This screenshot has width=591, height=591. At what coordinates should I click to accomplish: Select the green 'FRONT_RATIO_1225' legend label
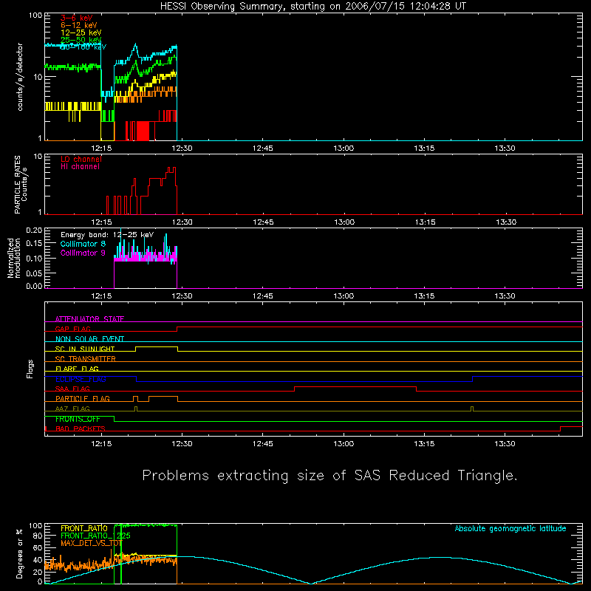[95, 536]
